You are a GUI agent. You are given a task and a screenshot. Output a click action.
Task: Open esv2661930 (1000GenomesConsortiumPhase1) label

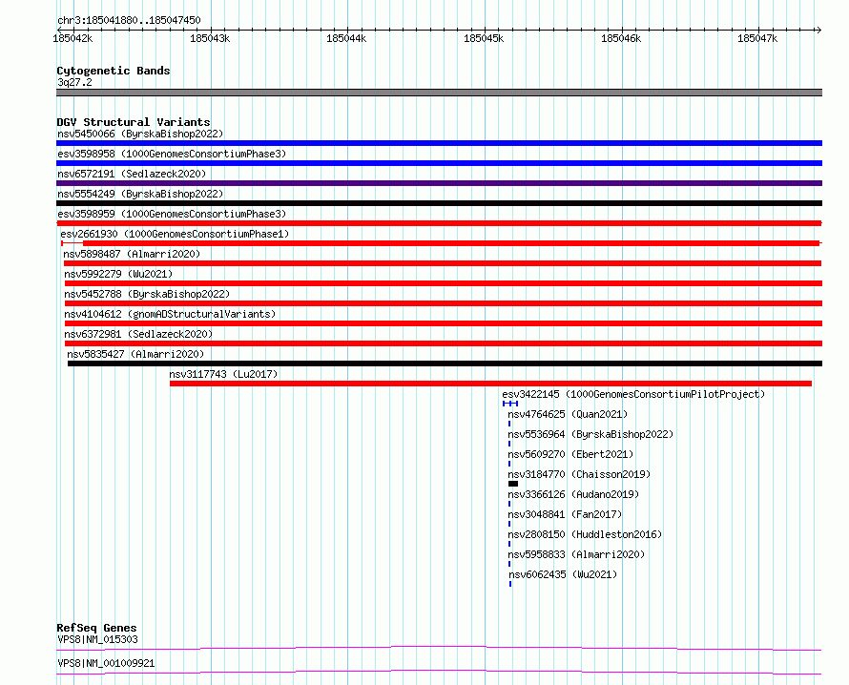coord(175,234)
